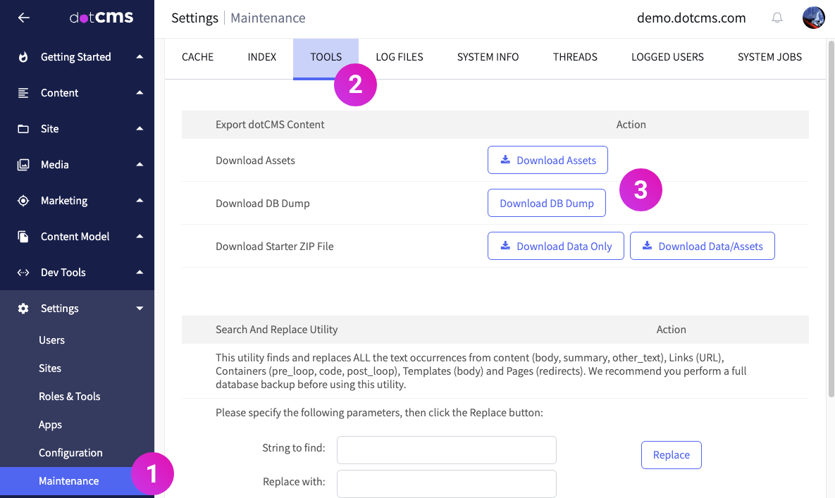835x498 pixels.
Task: Expand the Getting Started arrow
Action: [140, 57]
